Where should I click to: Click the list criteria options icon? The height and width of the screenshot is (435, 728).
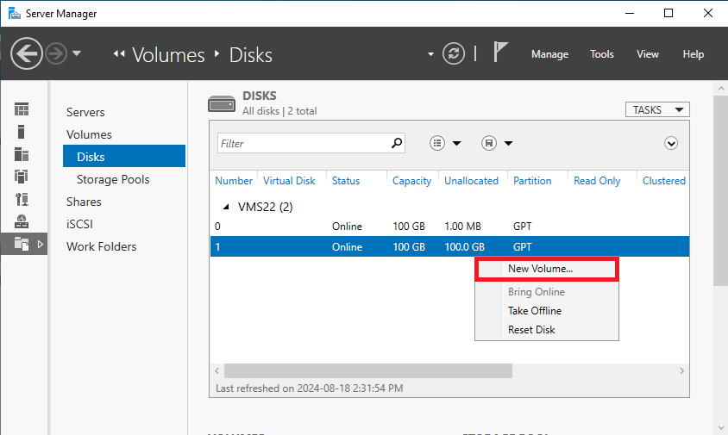[437, 143]
